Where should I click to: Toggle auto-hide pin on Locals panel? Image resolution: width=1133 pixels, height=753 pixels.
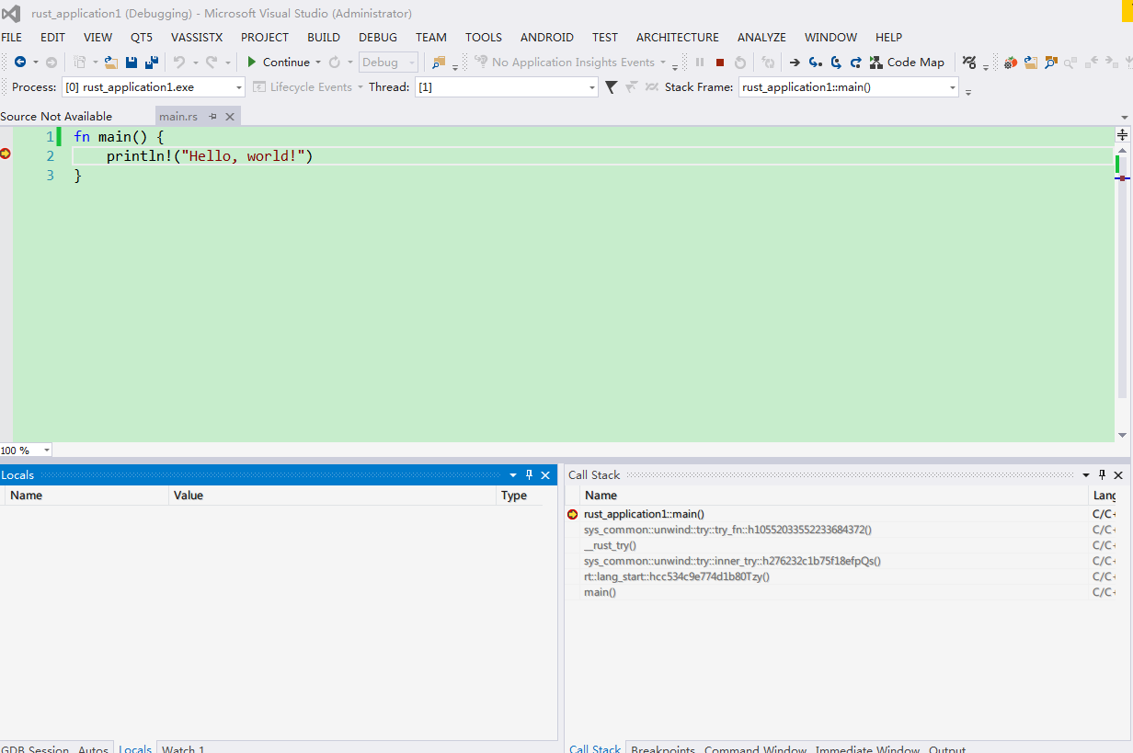[x=529, y=475]
